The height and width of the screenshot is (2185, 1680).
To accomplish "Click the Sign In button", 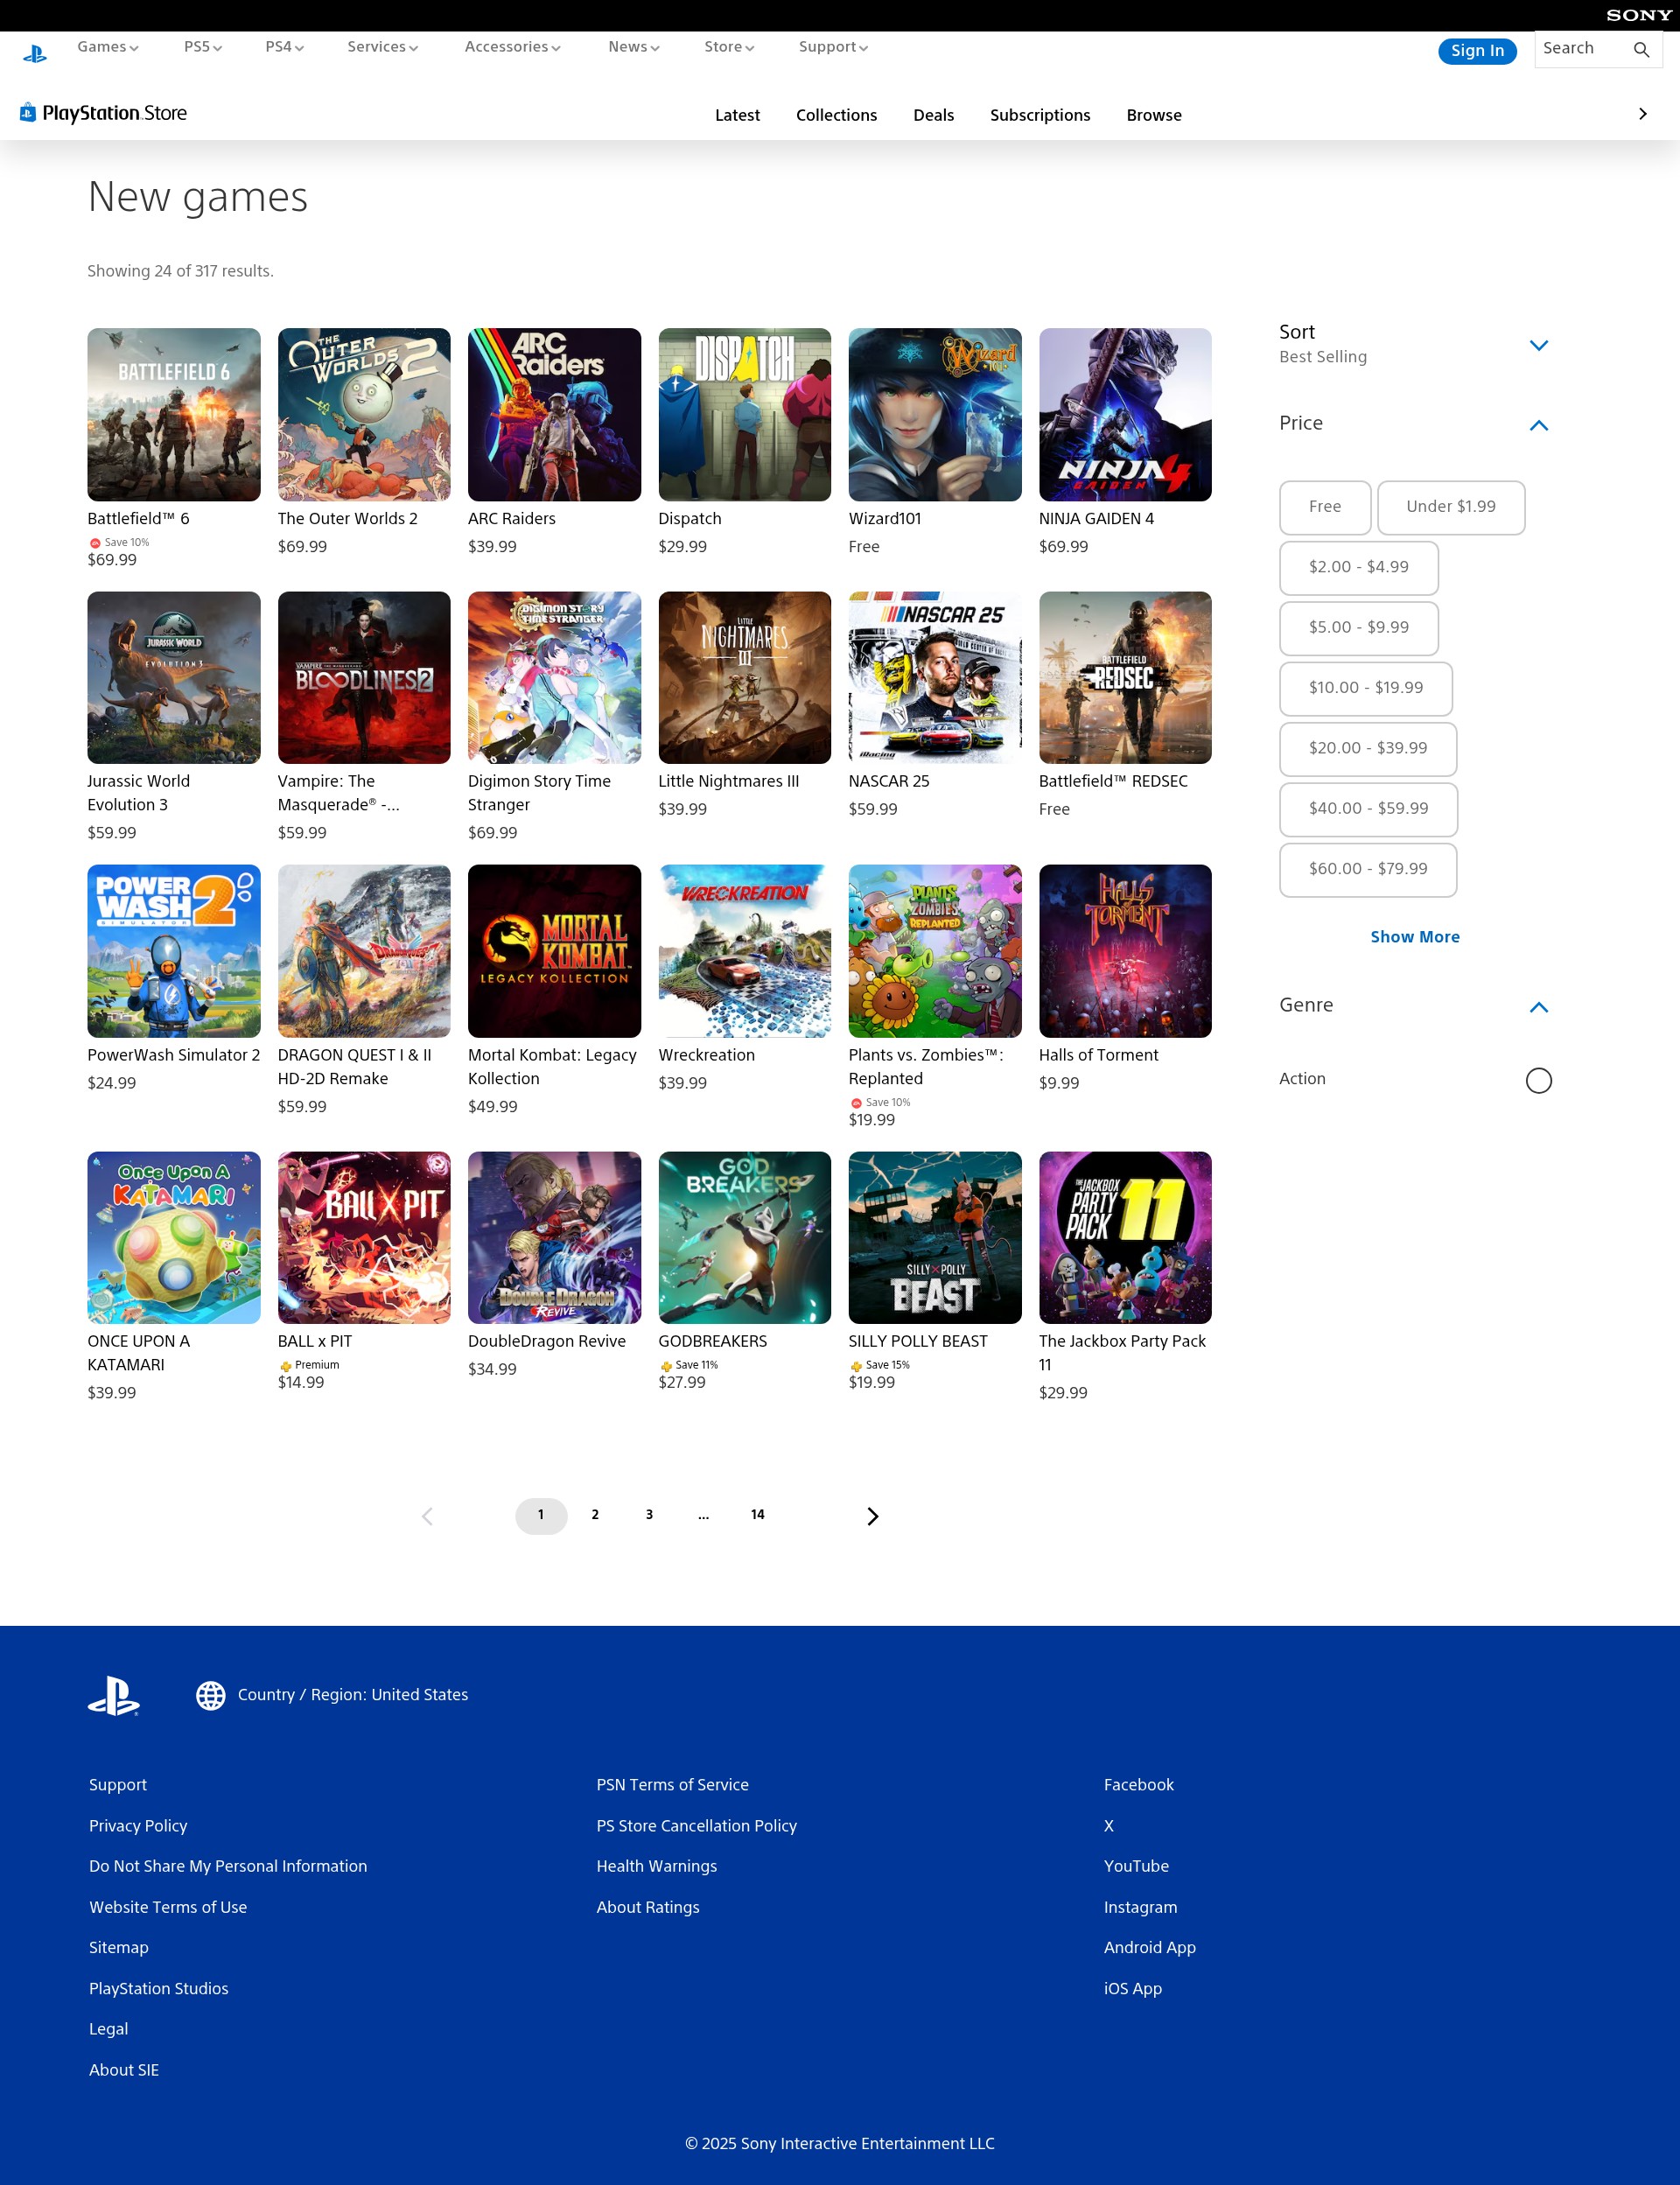I will (x=1477, y=51).
